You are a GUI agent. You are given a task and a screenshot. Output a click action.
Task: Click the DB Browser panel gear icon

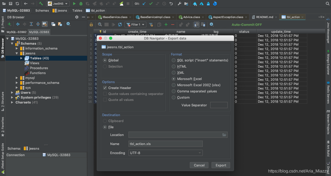point(77,17)
